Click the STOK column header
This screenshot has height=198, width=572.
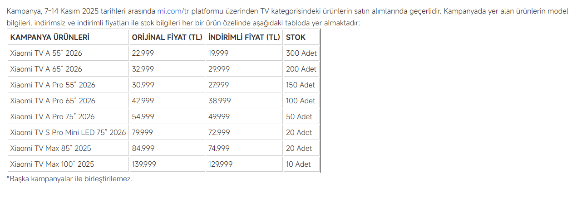(296, 37)
